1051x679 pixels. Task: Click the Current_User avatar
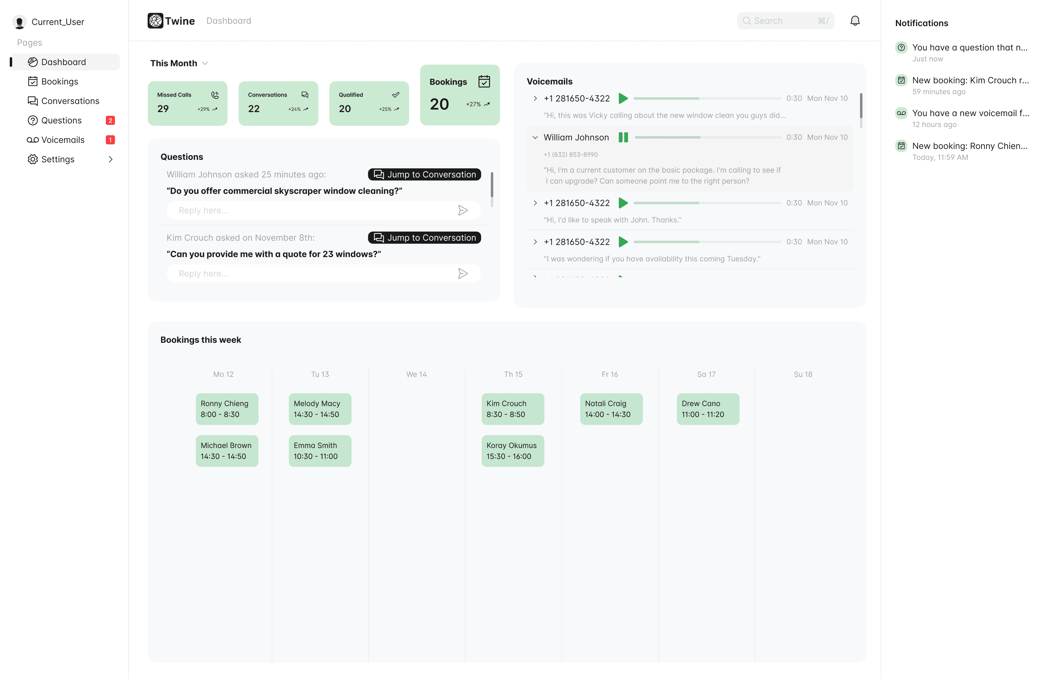coord(19,22)
